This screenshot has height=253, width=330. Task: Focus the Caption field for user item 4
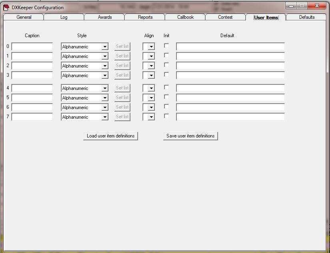click(32, 88)
